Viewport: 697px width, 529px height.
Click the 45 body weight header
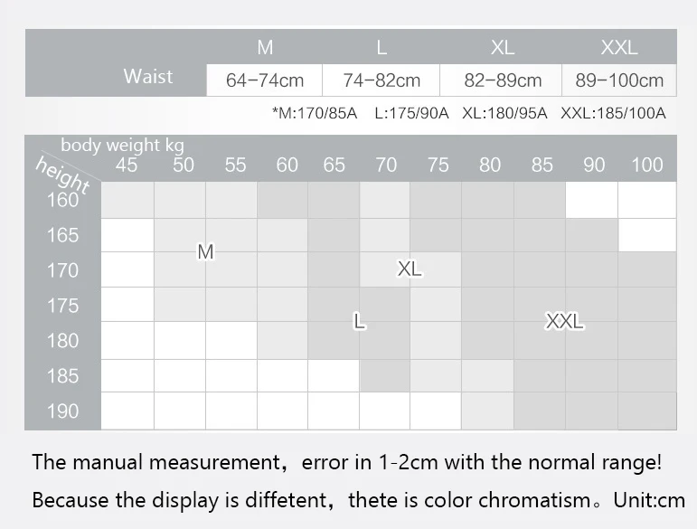click(x=127, y=165)
